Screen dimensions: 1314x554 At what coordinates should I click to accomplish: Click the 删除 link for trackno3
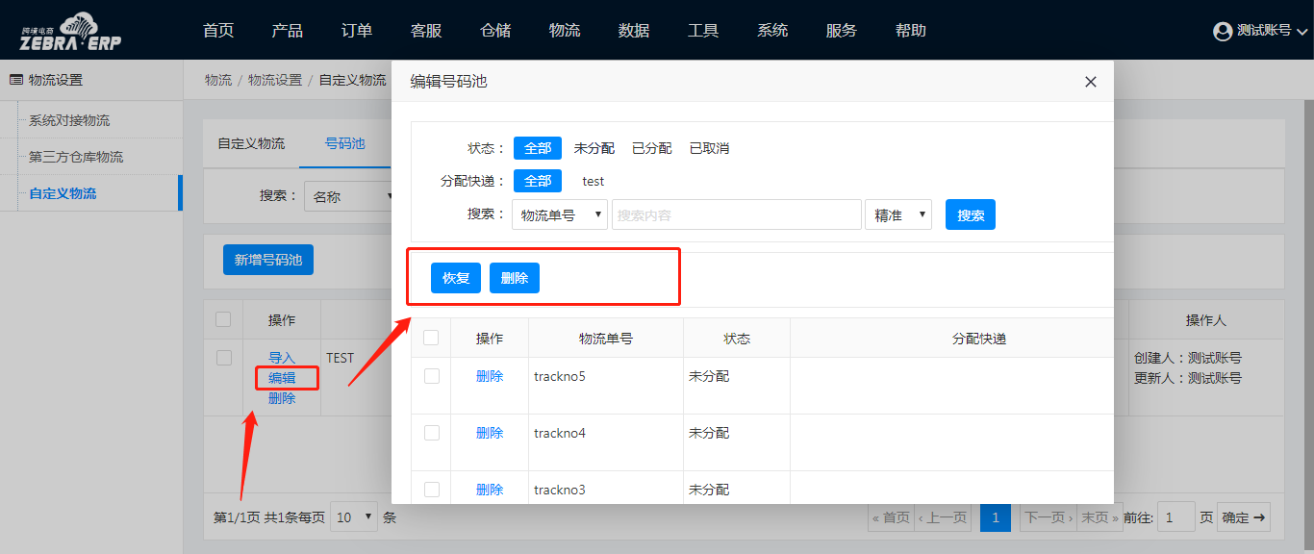[x=490, y=490]
